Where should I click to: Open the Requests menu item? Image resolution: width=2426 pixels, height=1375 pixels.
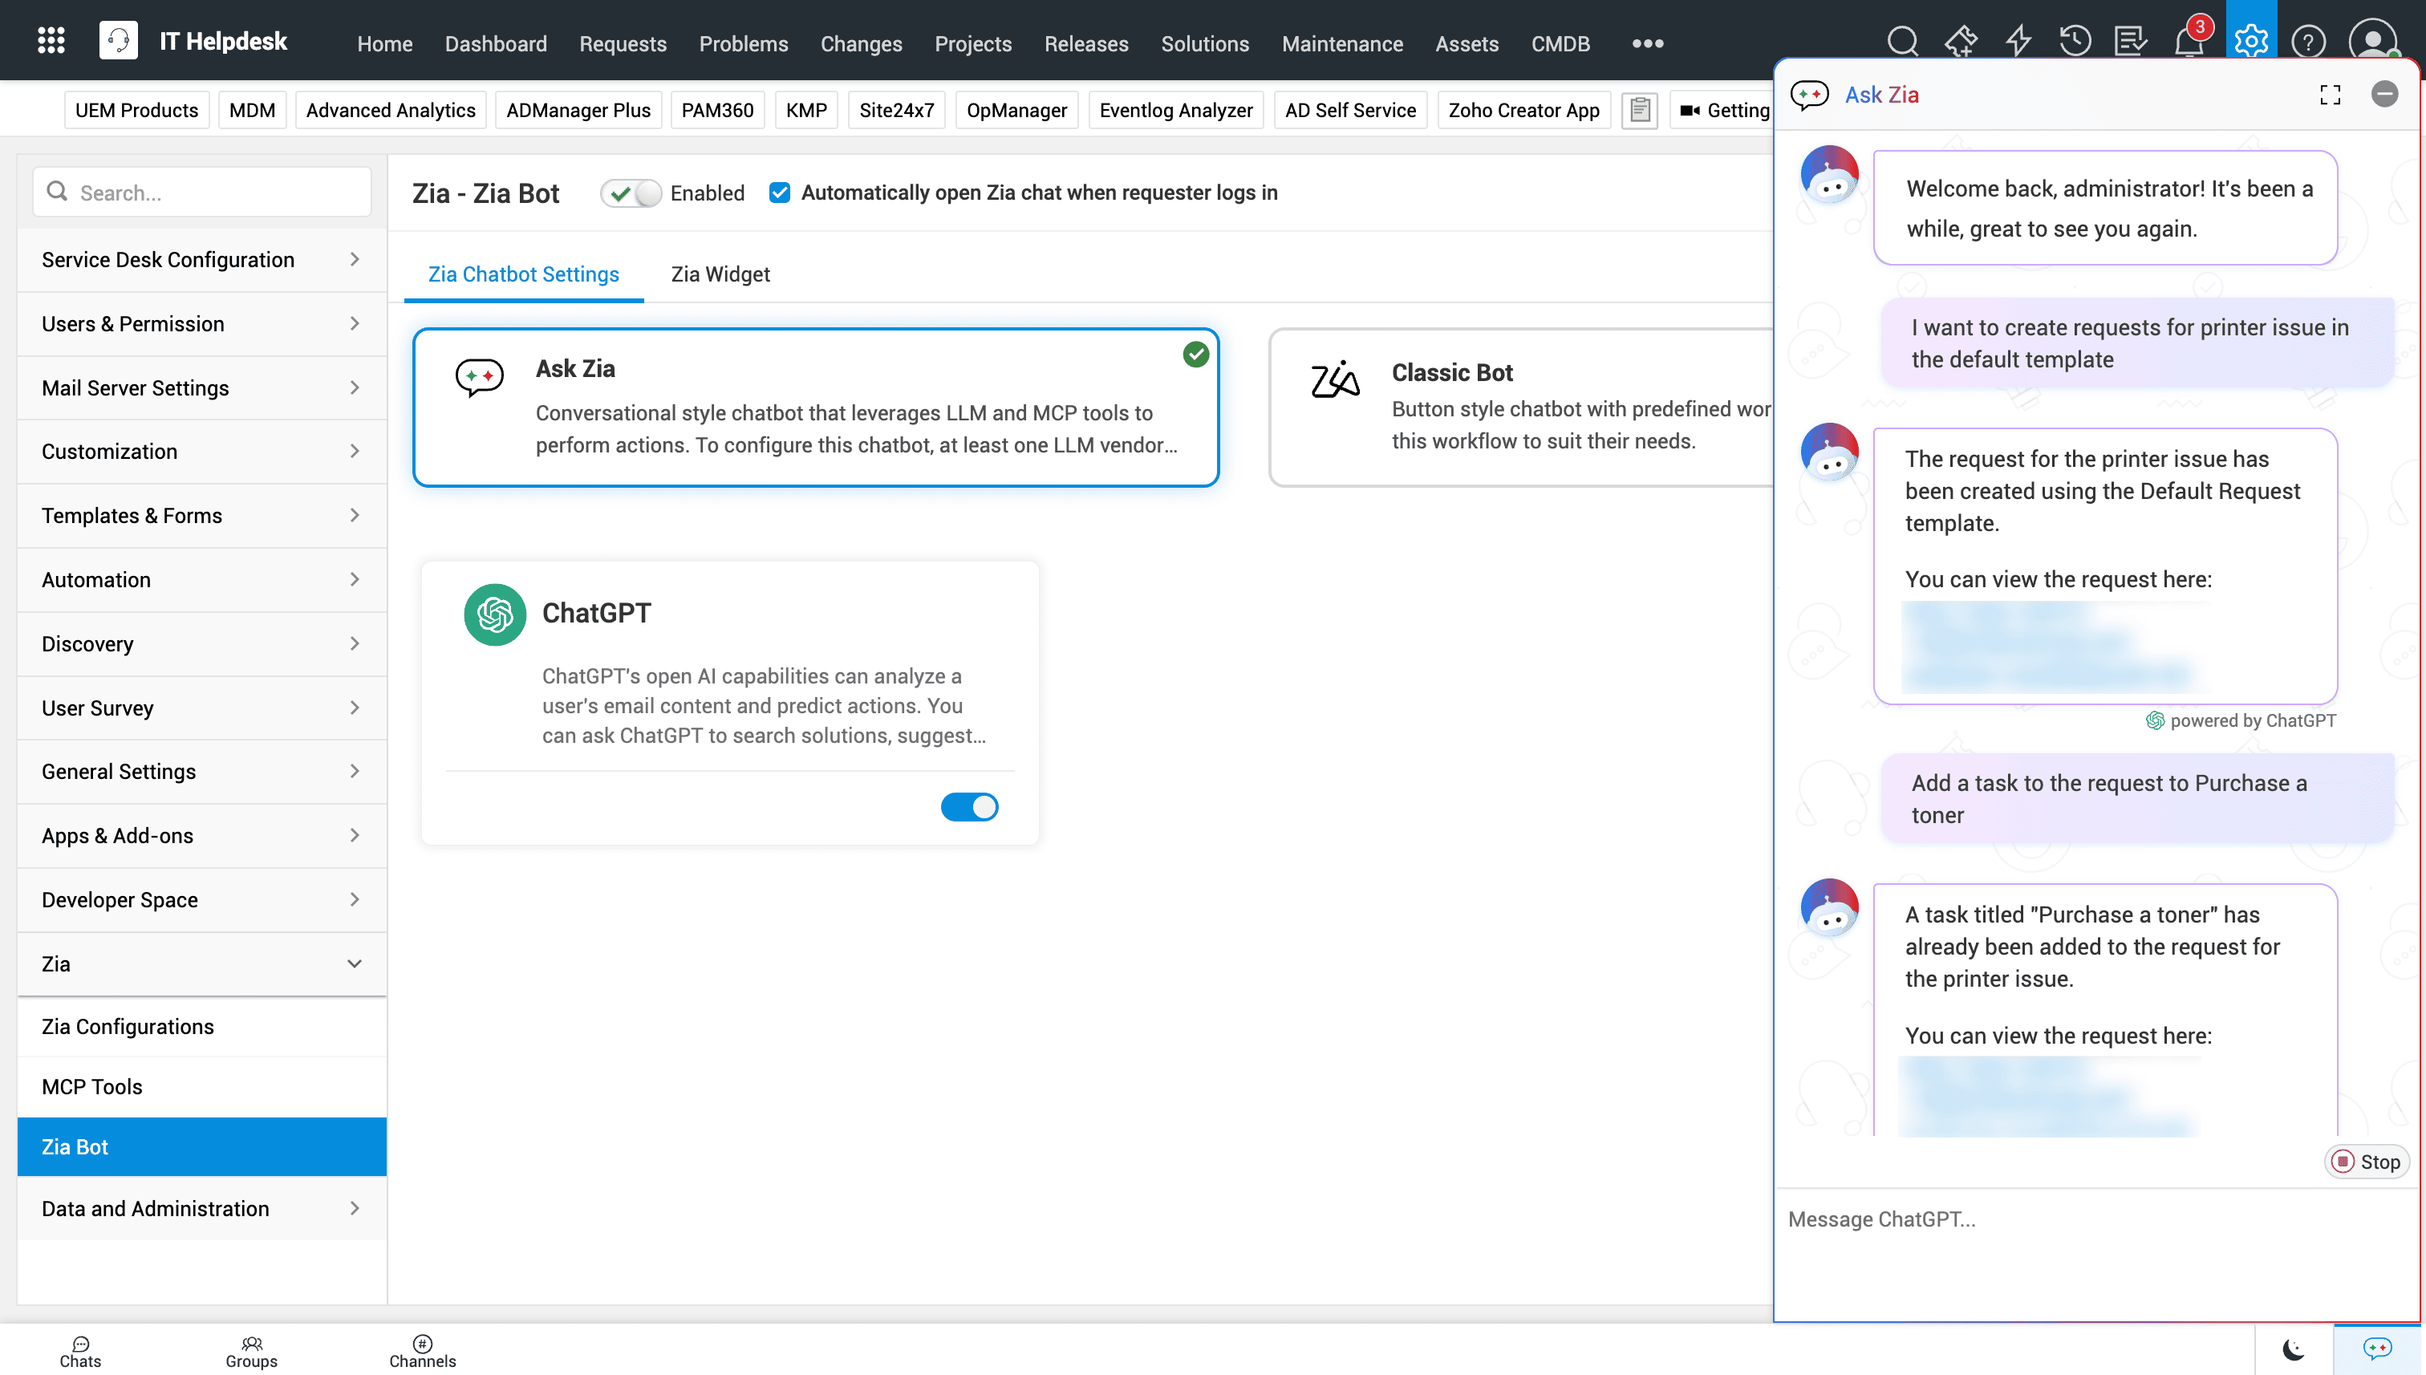coord(623,43)
